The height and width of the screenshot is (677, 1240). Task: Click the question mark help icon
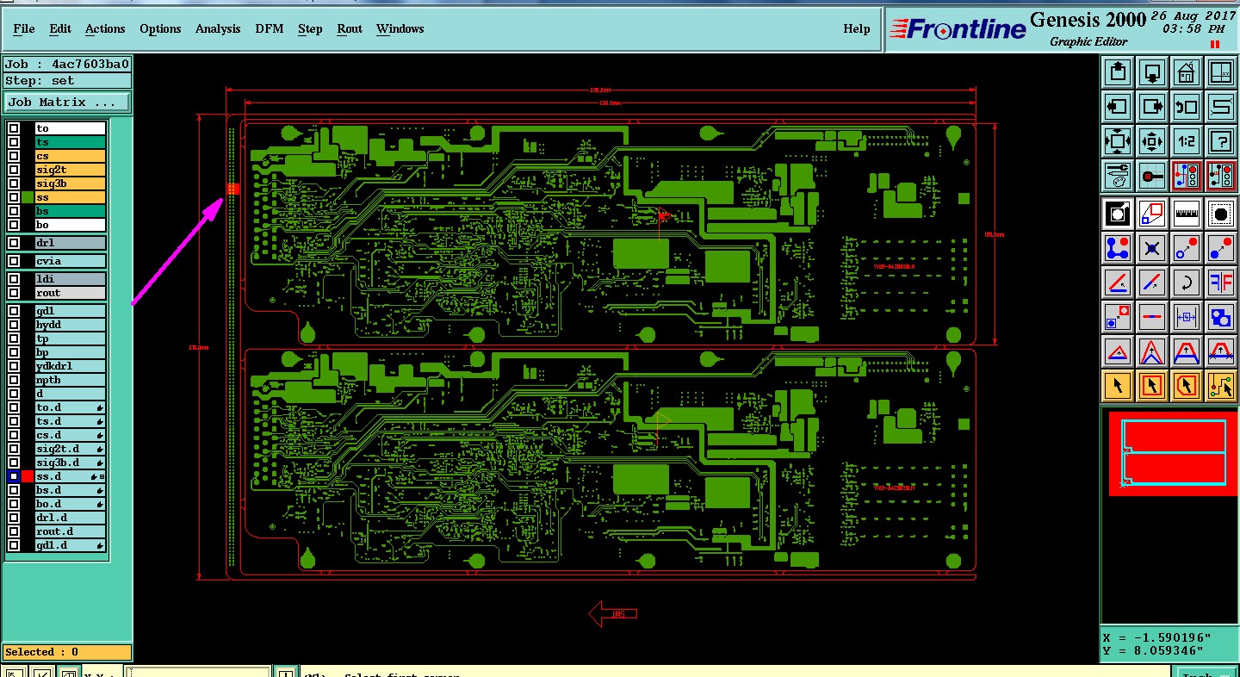point(1221,140)
